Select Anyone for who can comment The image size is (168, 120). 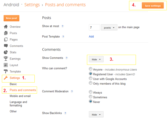(x=90, y=69)
